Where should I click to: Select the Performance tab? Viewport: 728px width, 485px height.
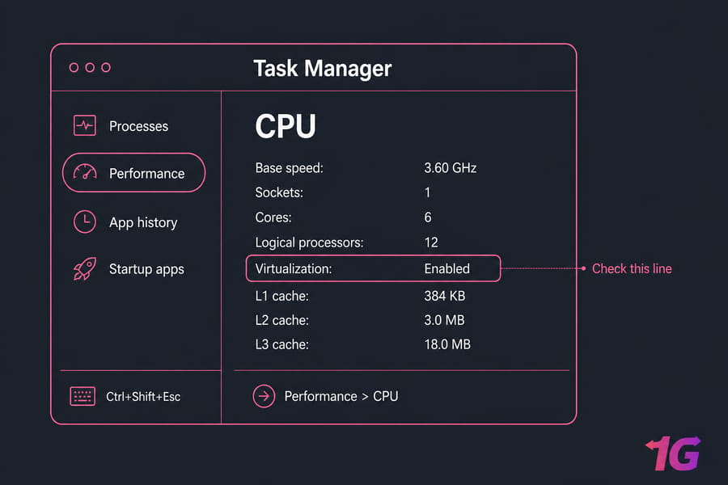click(133, 173)
